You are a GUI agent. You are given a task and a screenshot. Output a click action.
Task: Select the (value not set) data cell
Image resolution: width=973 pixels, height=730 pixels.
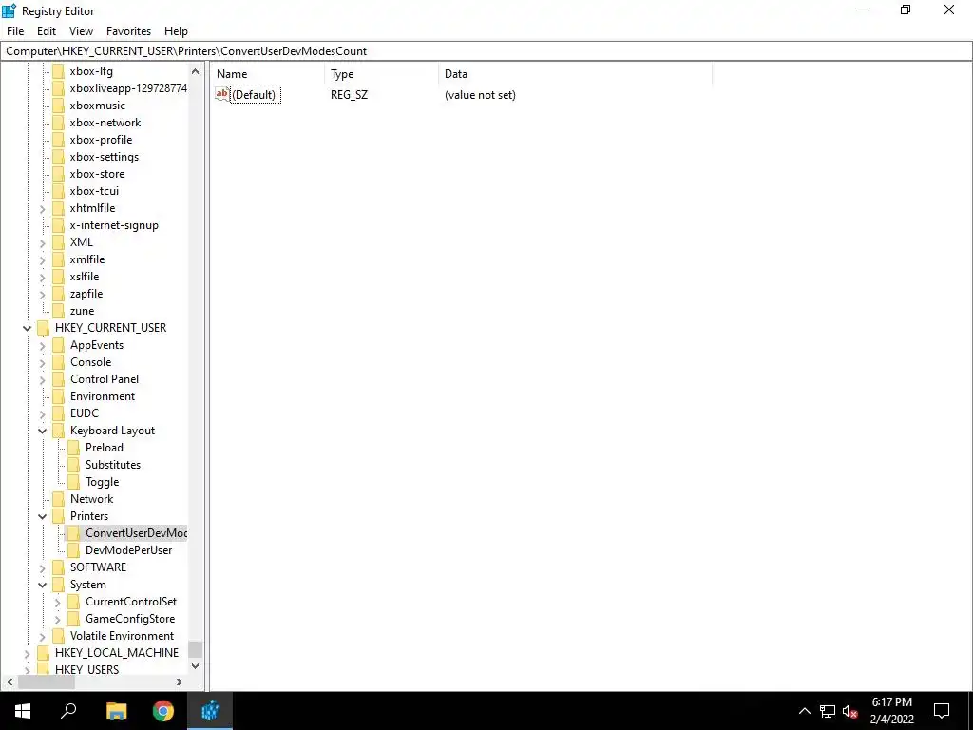point(480,95)
